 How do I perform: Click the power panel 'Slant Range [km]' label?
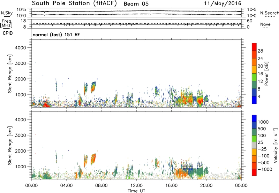pyautogui.click(x=10, y=74)
